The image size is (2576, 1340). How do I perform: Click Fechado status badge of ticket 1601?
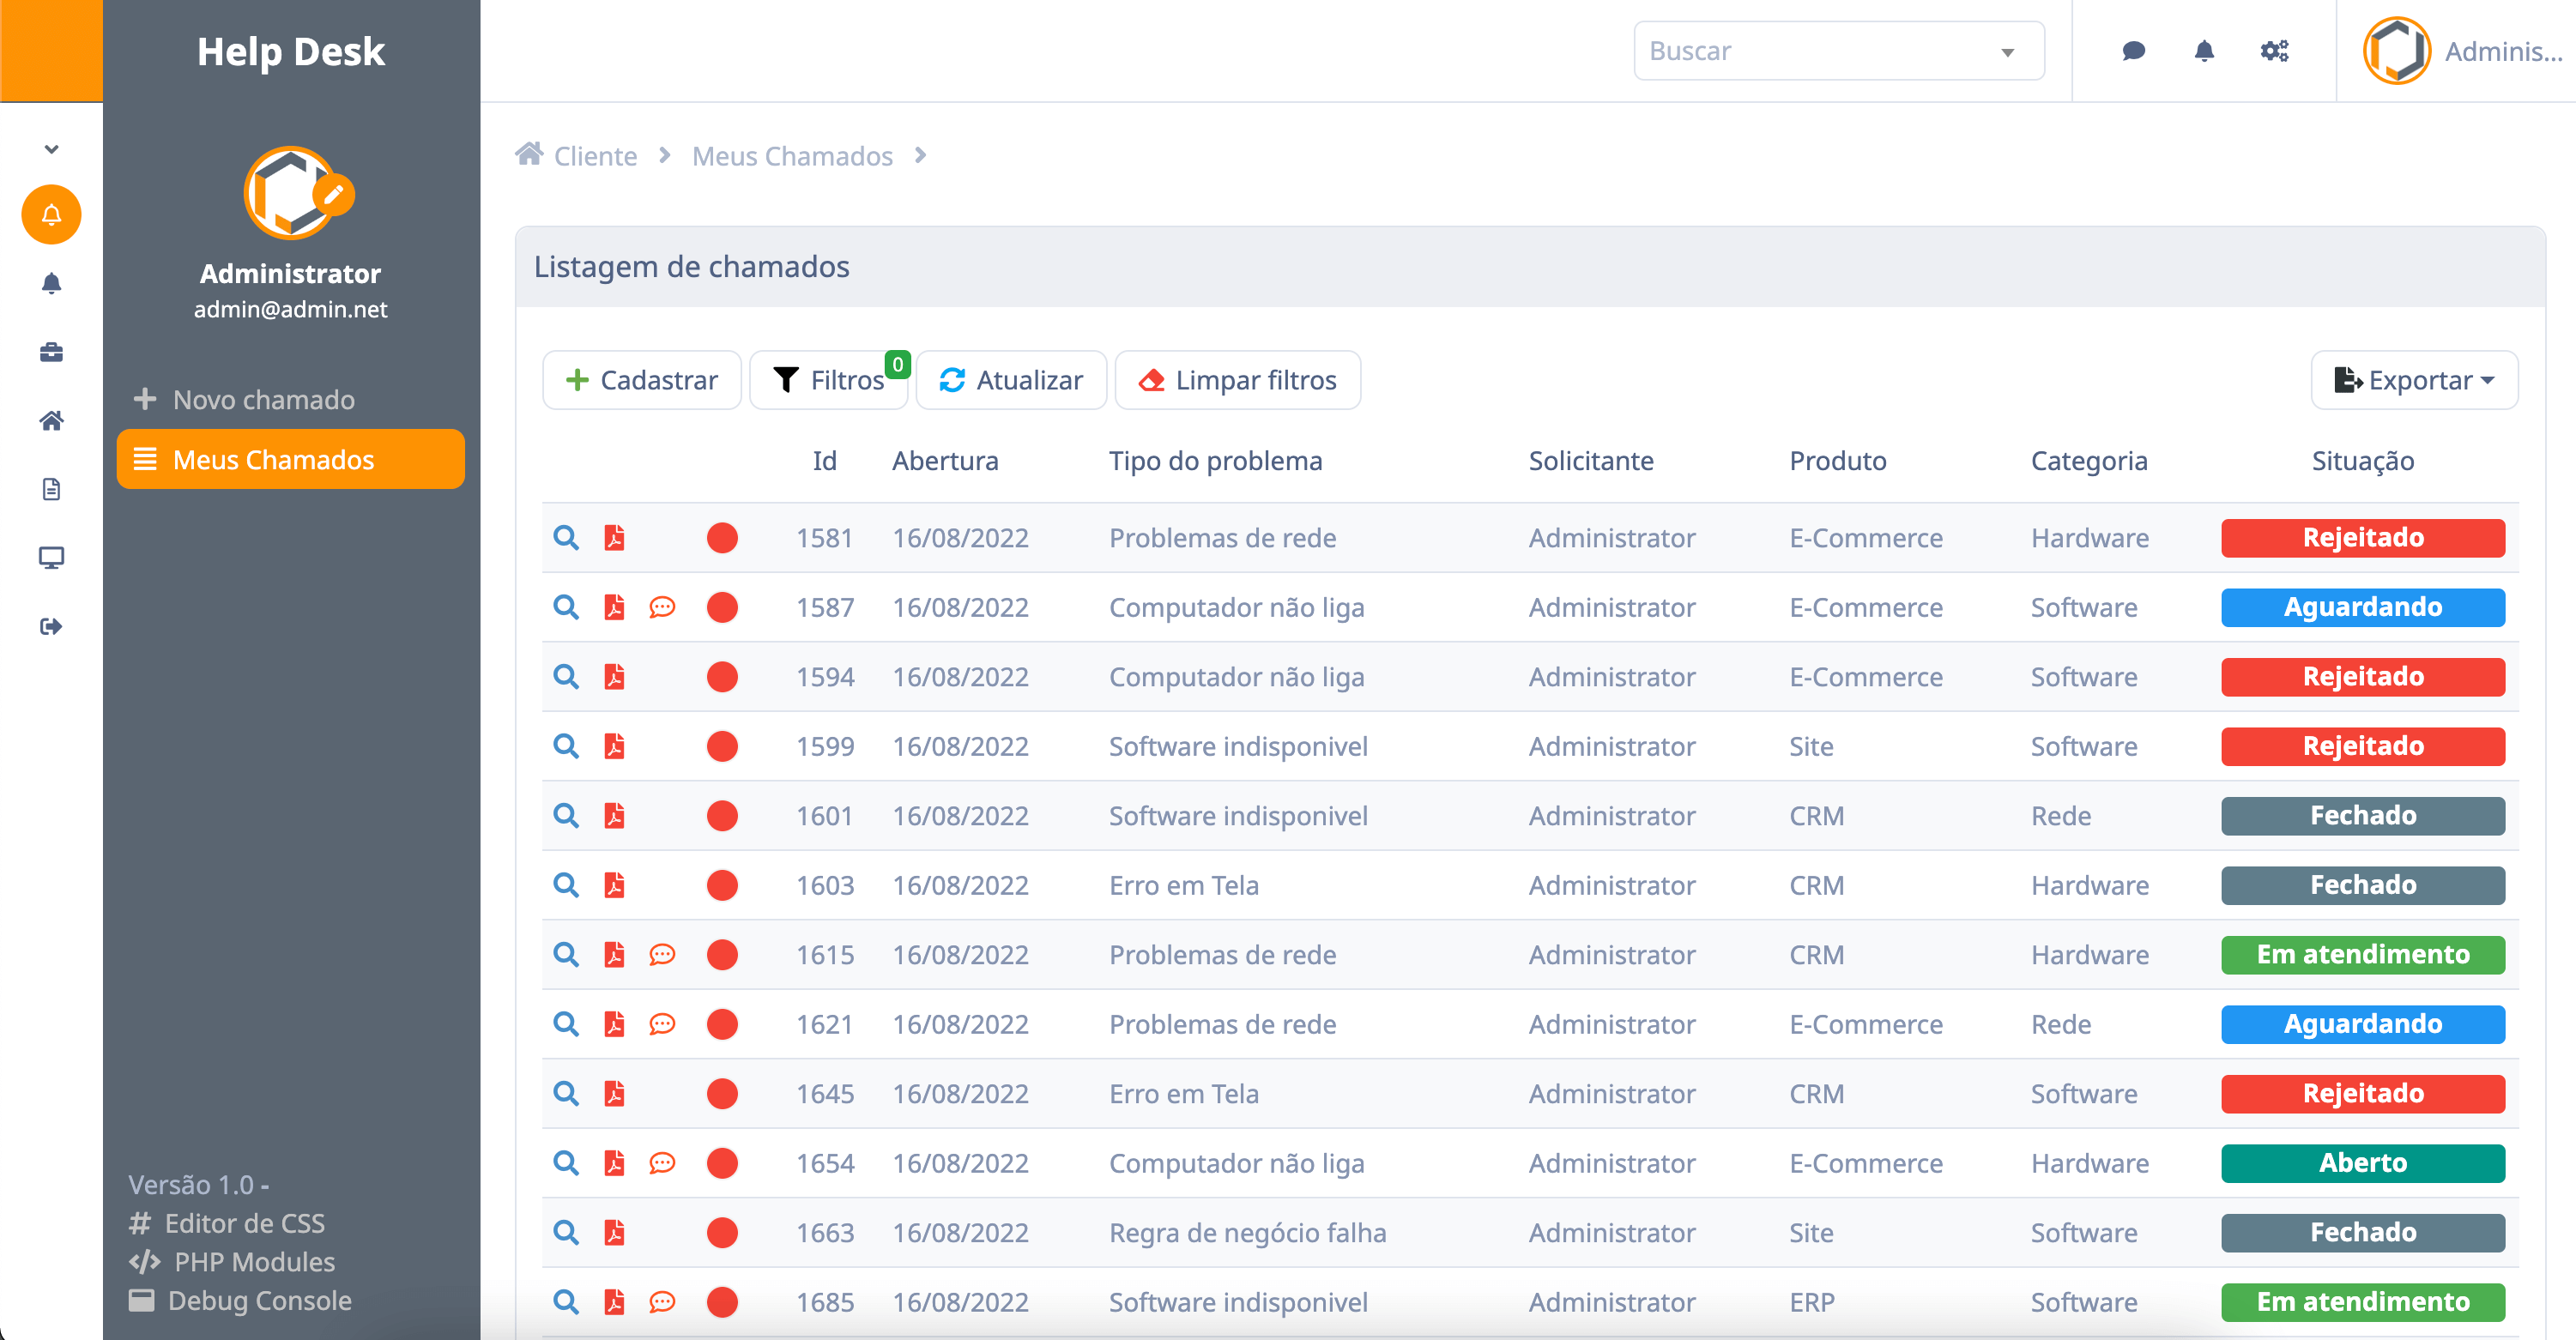coord(2362,816)
